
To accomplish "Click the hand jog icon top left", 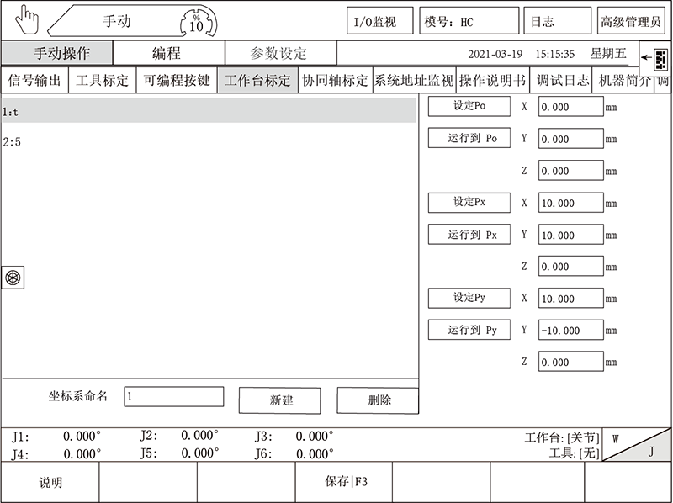I will [28, 19].
